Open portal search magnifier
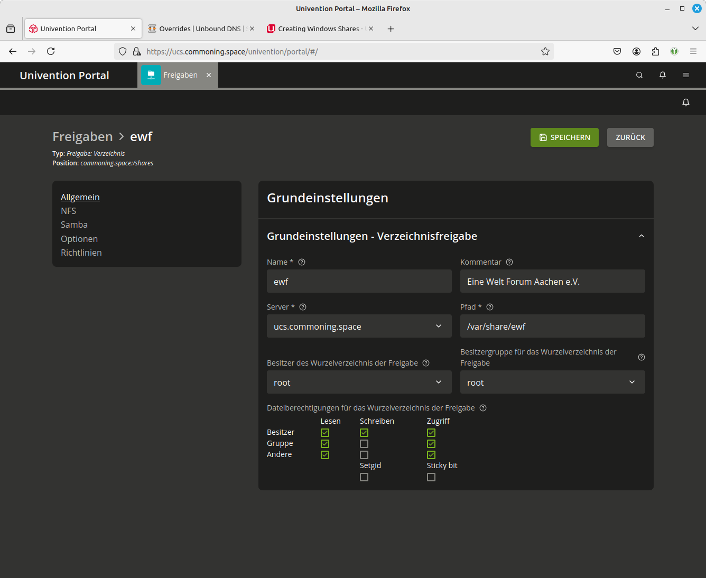The height and width of the screenshot is (578, 706). [639, 75]
